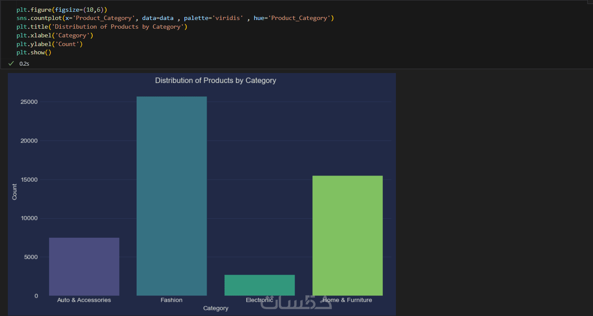Click the 25000 y-axis tick label
Viewport: 593px width, 316px height.
pyautogui.click(x=30, y=102)
